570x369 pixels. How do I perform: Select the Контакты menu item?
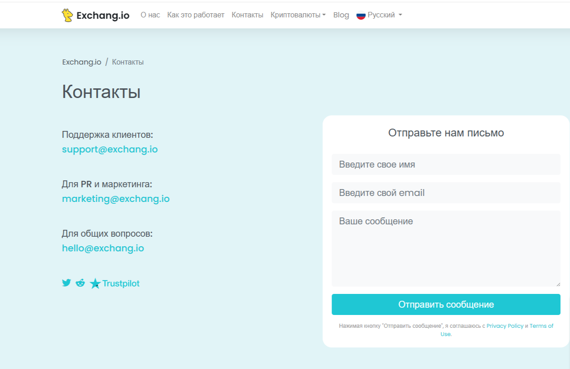pos(247,15)
